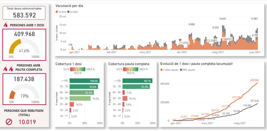267x131 pixels.
Task: Select the 50 - 59 bar showing 70,2%
Action: (x=80, y=98)
